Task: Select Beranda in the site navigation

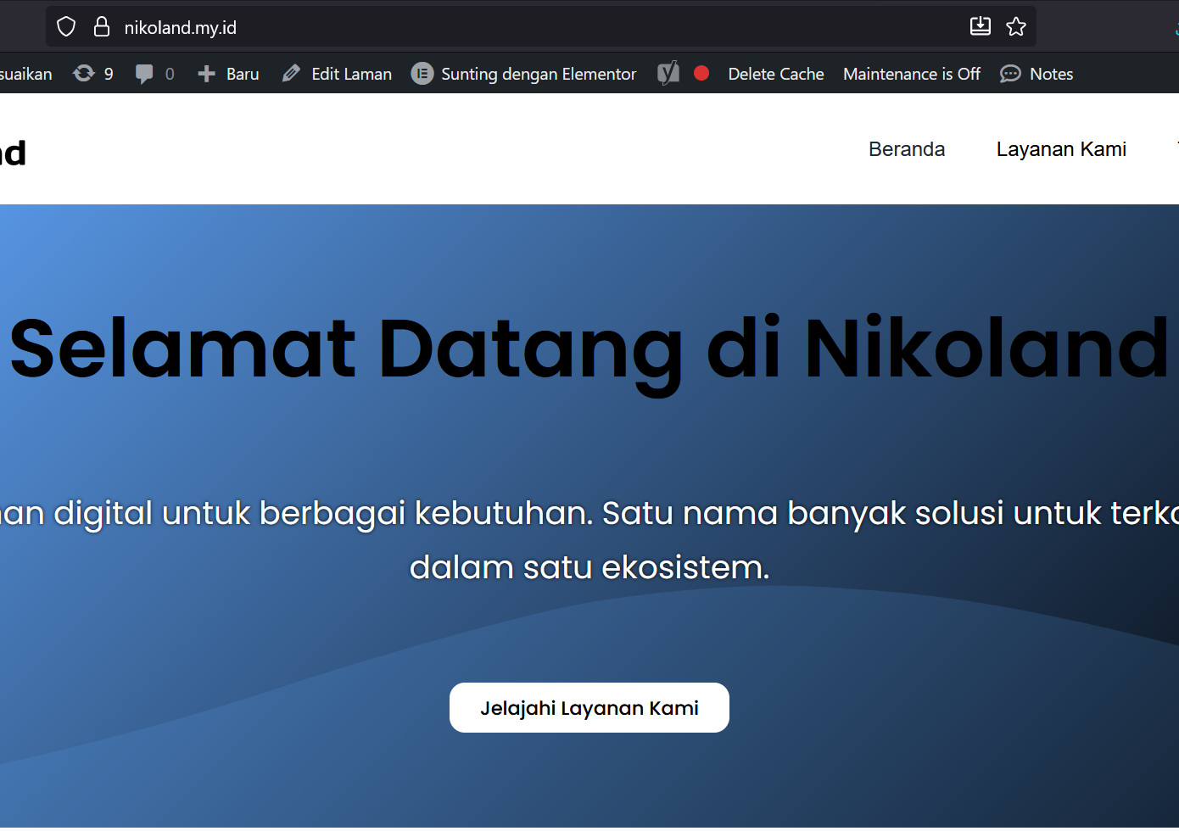Action: [907, 148]
